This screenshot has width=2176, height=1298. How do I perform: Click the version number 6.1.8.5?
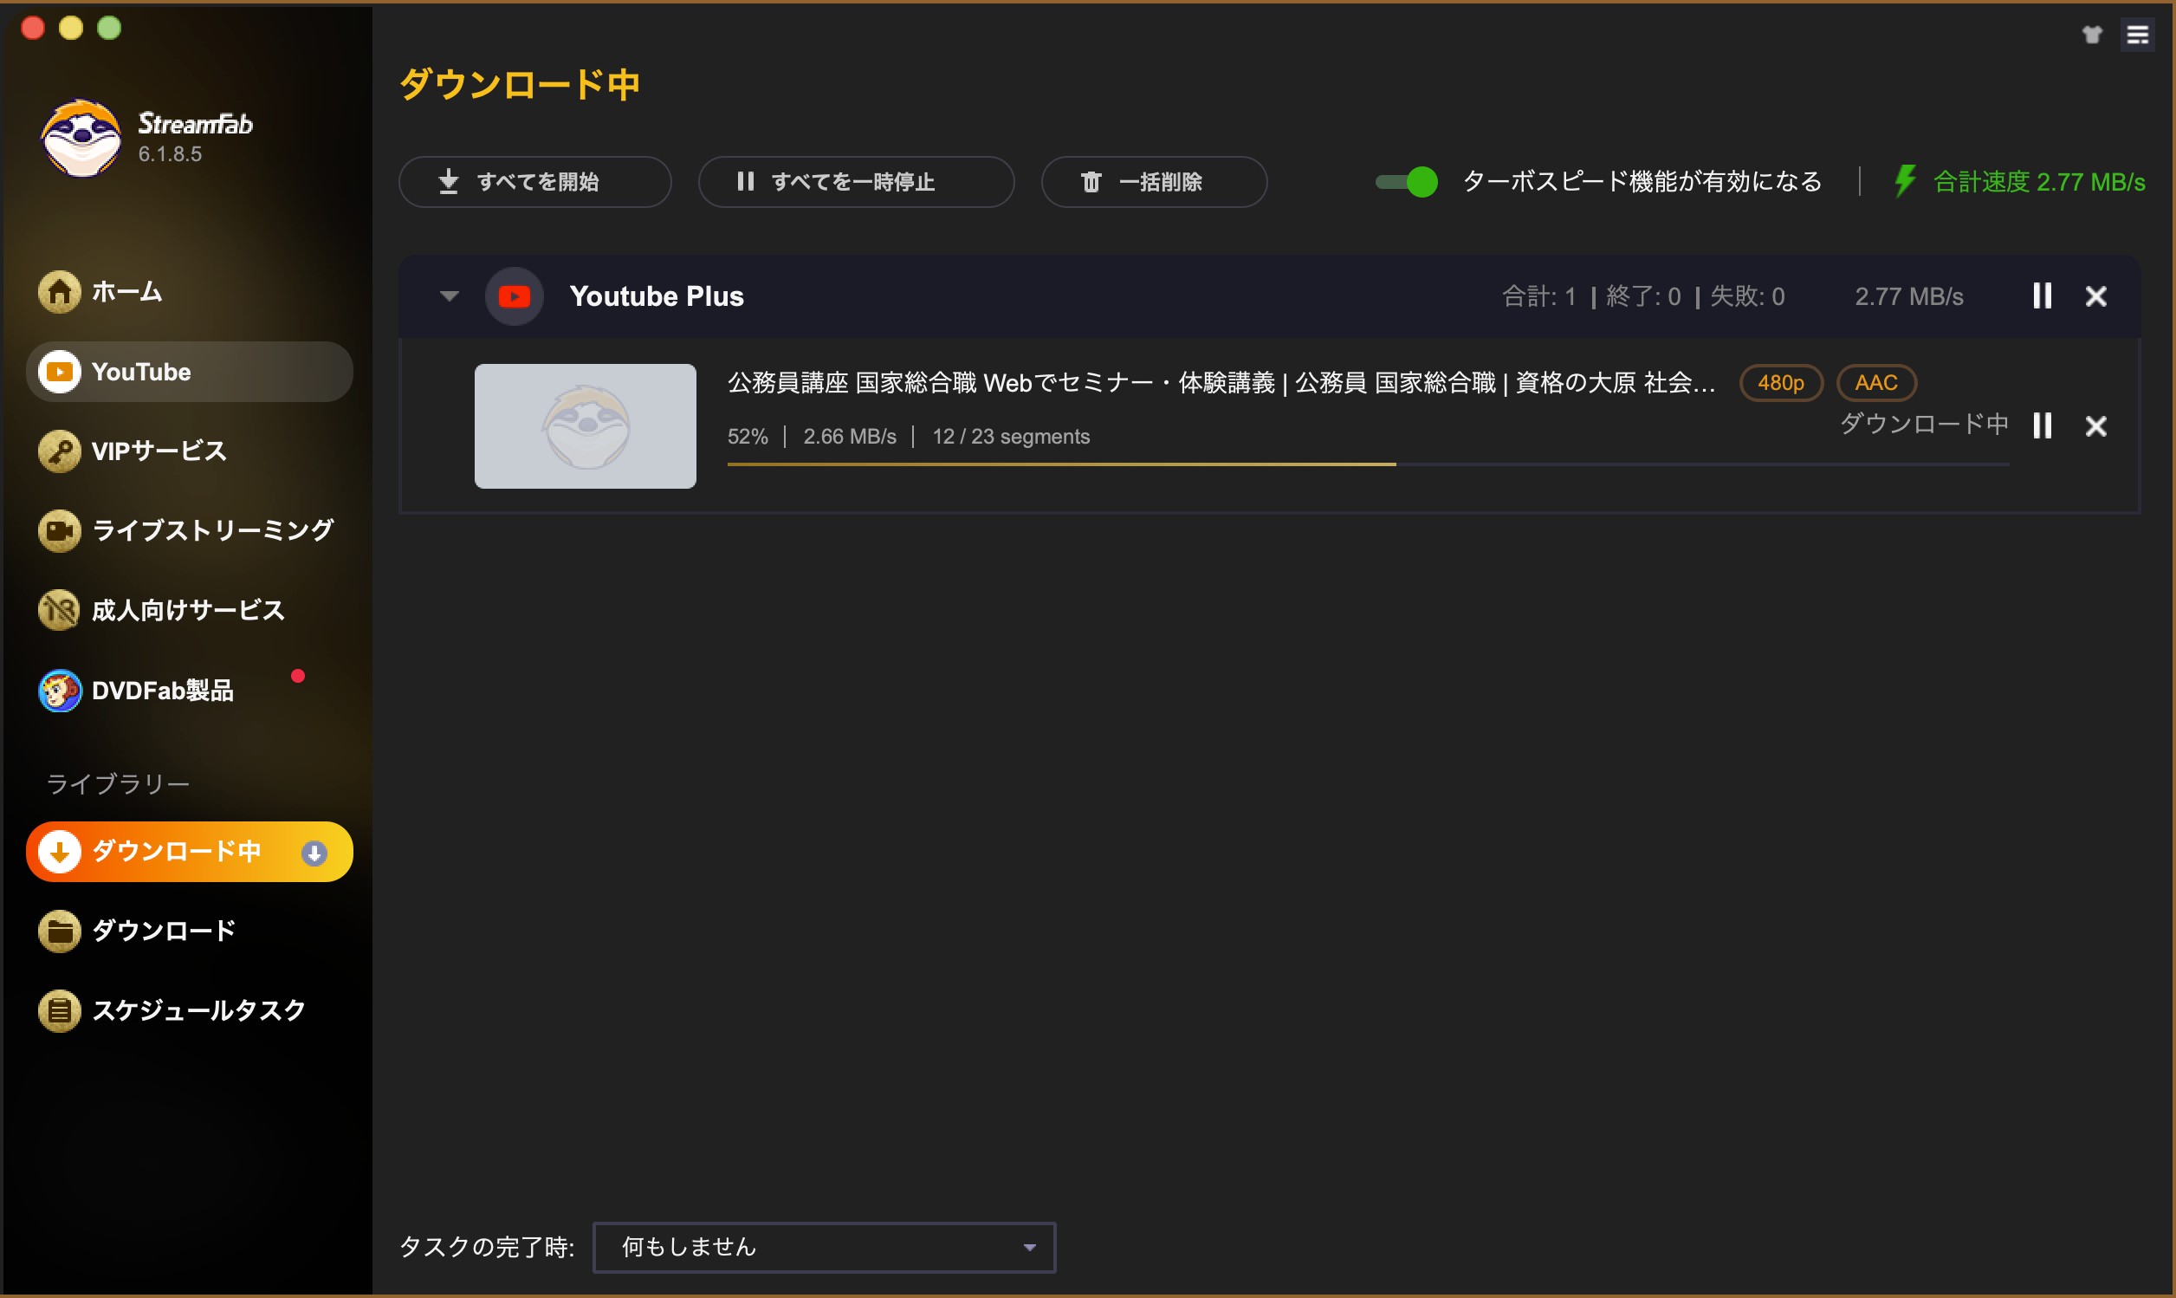pyautogui.click(x=171, y=154)
